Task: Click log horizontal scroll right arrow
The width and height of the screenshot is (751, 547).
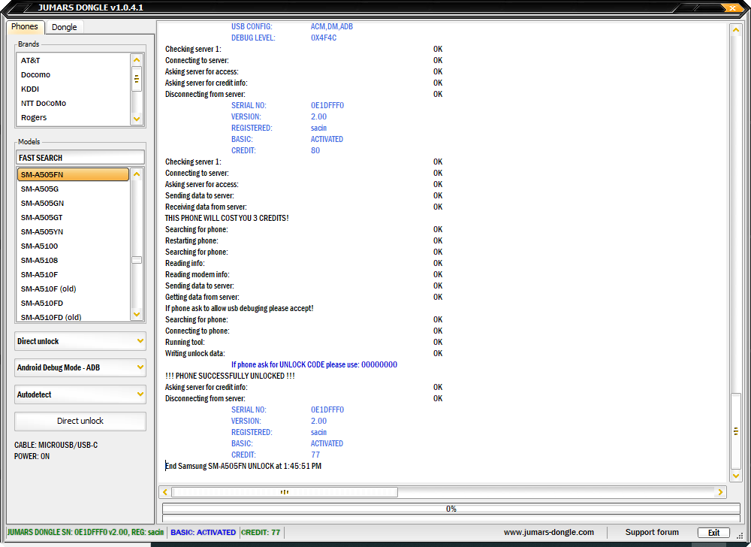Action: (720, 492)
